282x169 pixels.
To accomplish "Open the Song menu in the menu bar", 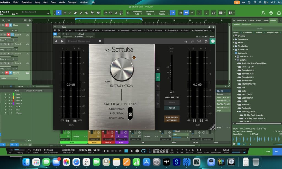I will point(38,2).
